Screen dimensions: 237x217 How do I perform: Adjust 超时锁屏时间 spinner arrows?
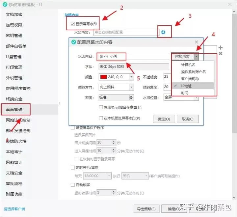[114, 193]
